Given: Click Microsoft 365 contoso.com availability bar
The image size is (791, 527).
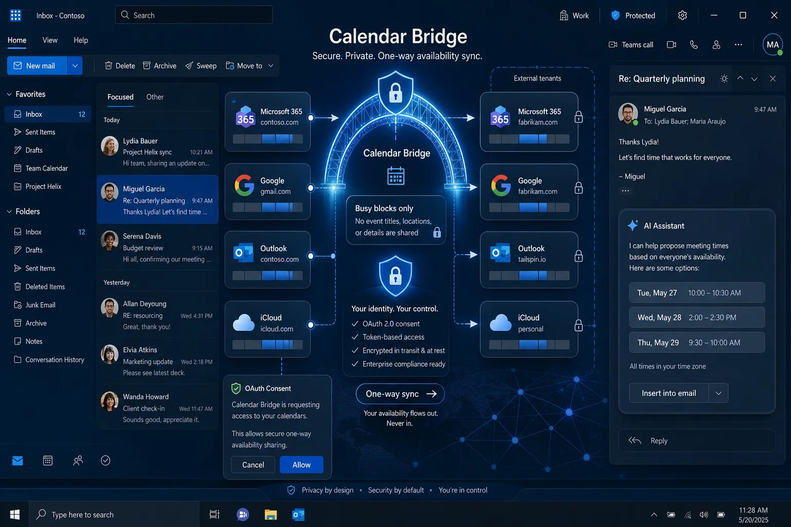Looking at the screenshot, I should click(267, 138).
